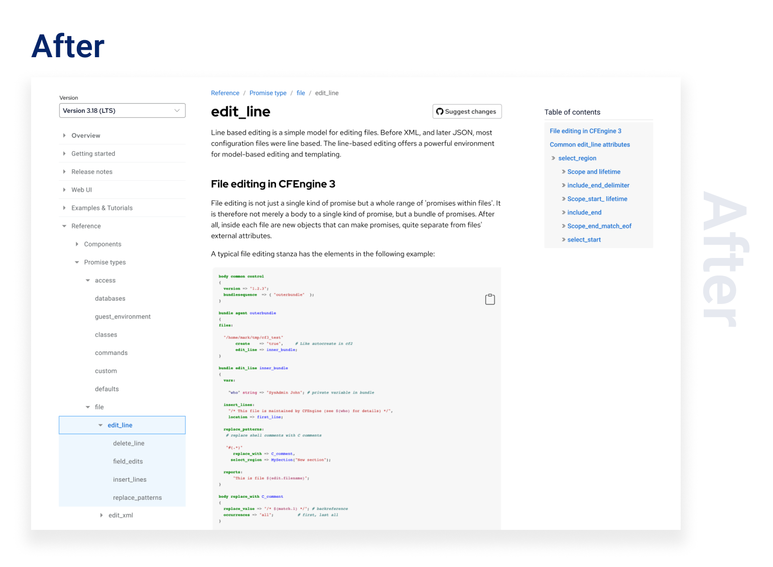Select edit_xml in sidebar tree
Screen dimensions: 773x567
(x=121, y=515)
